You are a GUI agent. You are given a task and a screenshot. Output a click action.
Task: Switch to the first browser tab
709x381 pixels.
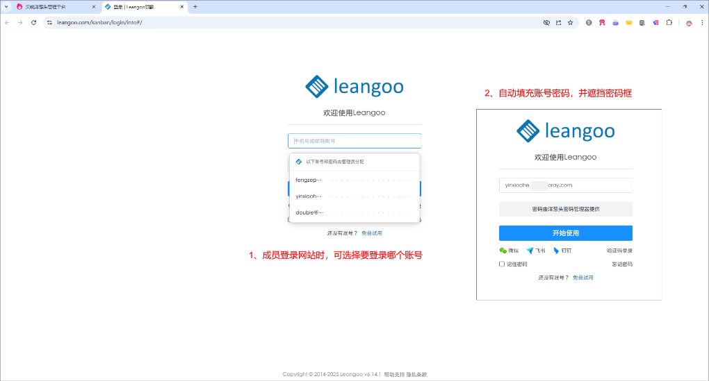52,6
